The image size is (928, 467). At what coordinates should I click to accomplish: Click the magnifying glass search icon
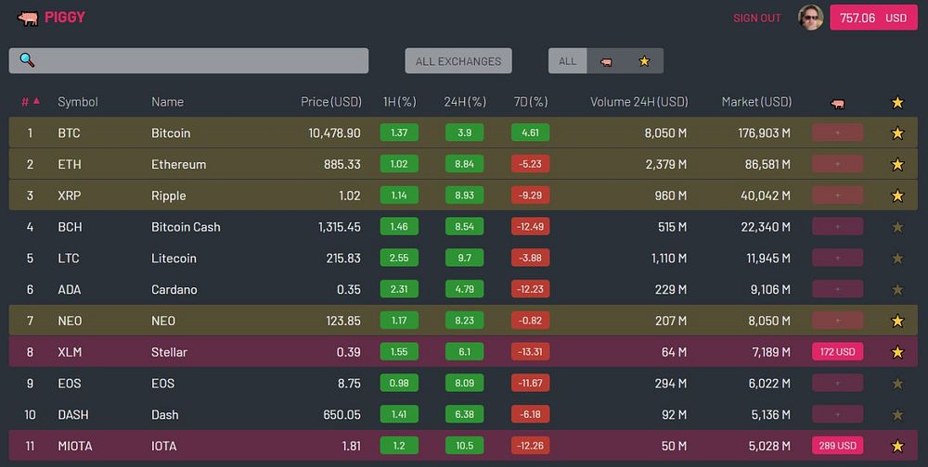pyautogui.click(x=27, y=59)
